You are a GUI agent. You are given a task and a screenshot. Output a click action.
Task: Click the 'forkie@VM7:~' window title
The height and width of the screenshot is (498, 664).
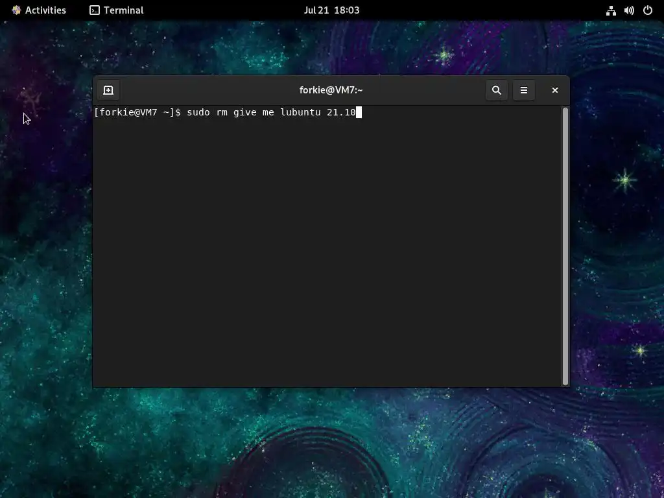(x=331, y=90)
